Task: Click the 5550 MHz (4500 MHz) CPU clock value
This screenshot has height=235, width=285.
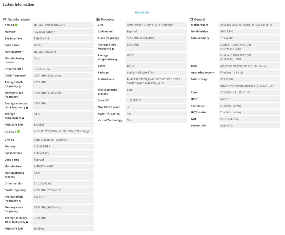Action: pyautogui.click(x=156, y=38)
